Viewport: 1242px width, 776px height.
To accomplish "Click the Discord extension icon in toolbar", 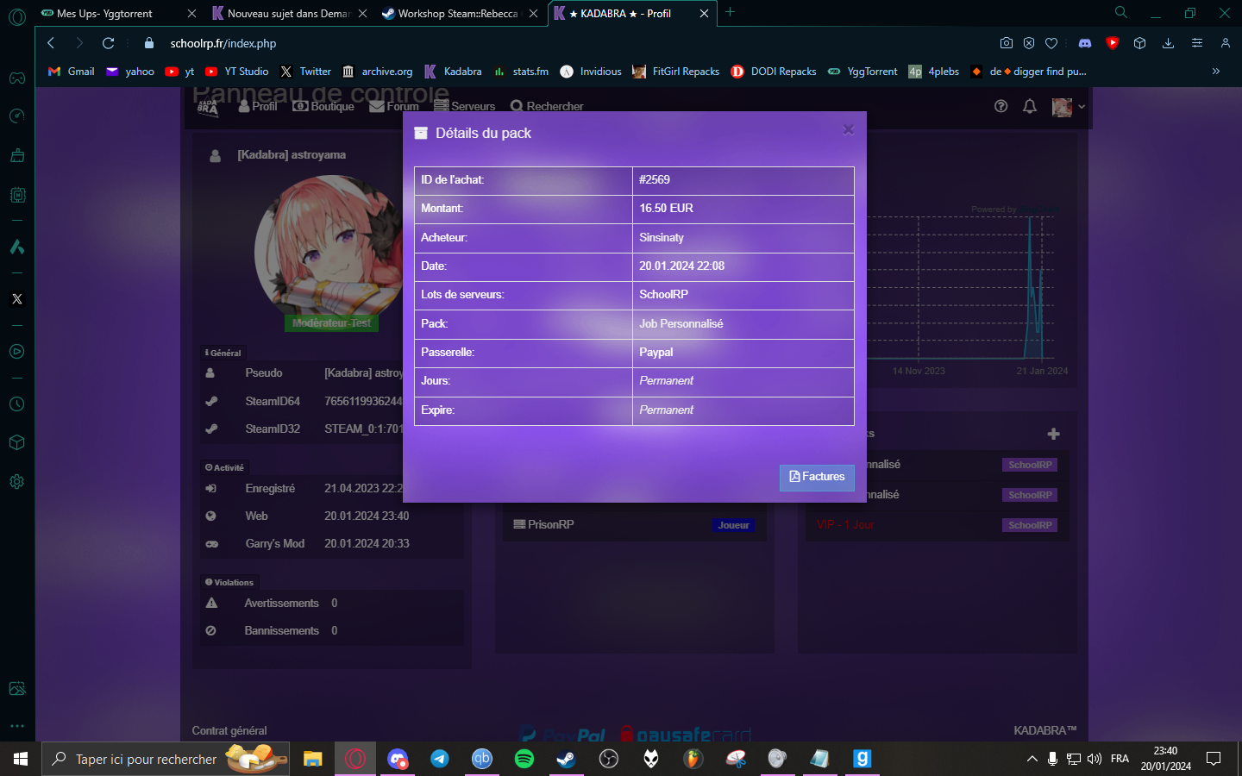I will tap(1085, 43).
